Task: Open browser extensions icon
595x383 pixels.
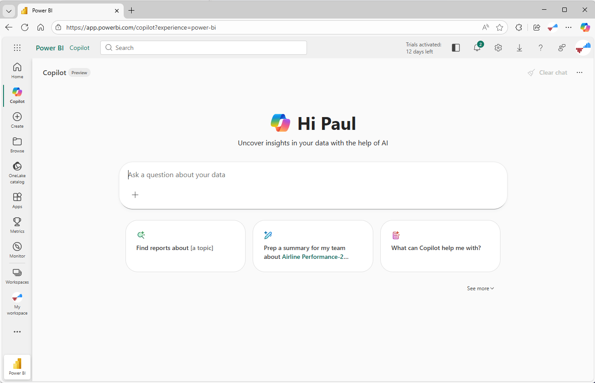Action: click(519, 27)
